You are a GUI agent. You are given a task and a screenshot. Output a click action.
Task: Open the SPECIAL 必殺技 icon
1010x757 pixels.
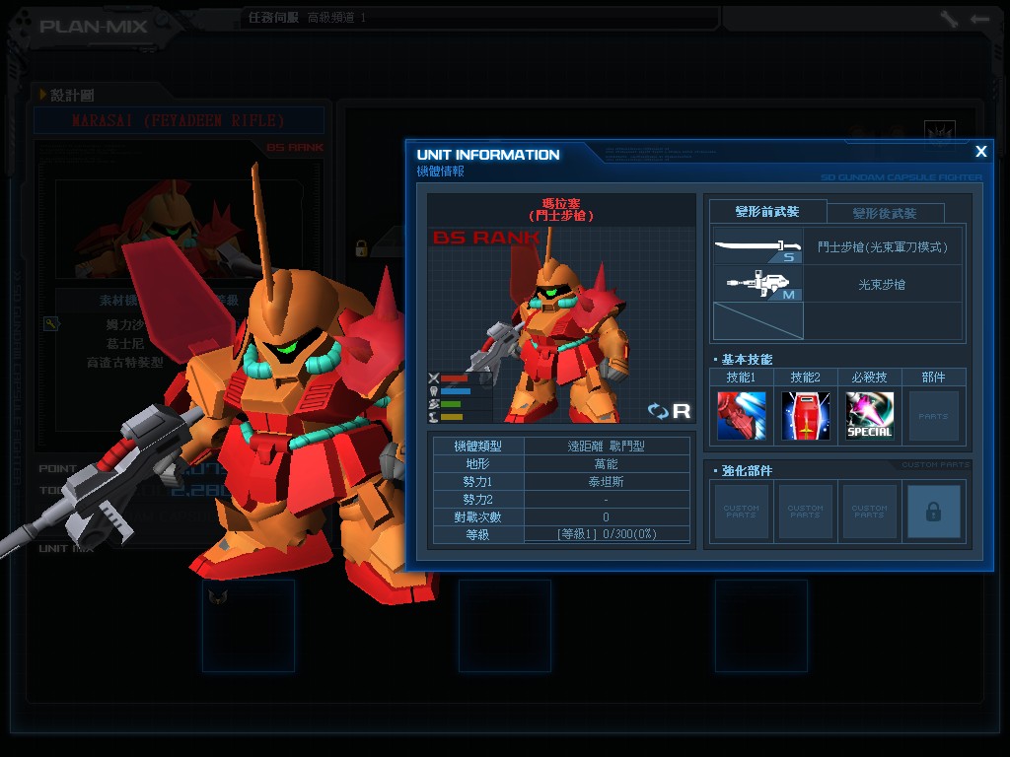tap(870, 416)
